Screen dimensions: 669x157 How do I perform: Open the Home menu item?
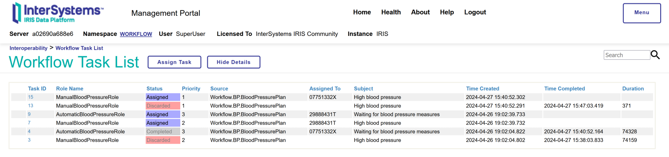[362, 12]
